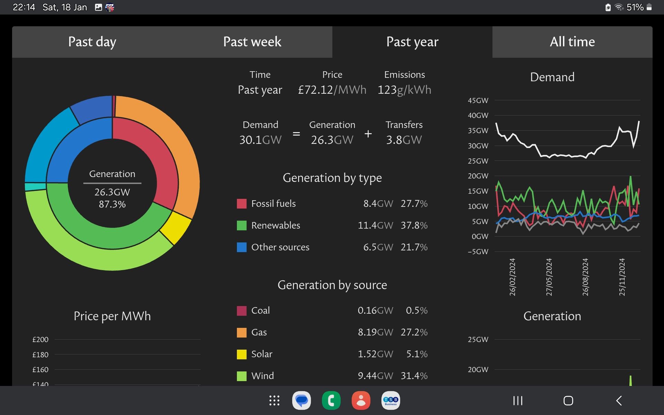Image resolution: width=664 pixels, height=415 pixels.
Task: Open the app drawer grid icon
Action: point(274,400)
